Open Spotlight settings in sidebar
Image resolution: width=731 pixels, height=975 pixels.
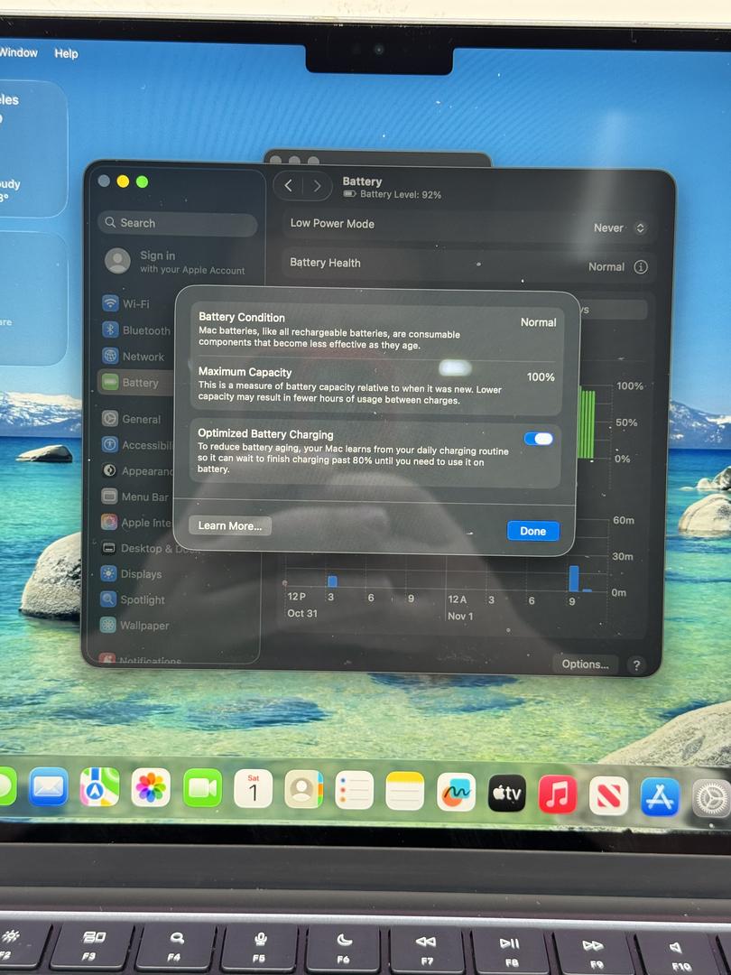[x=142, y=599]
